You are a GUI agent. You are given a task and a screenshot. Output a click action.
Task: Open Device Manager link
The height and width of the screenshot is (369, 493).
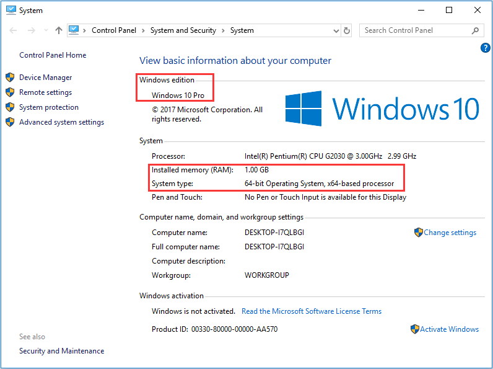(46, 78)
